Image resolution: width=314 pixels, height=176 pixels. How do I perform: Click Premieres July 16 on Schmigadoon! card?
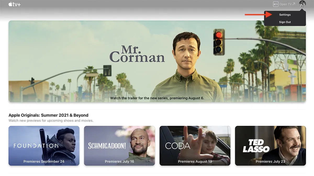(x=119, y=162)
